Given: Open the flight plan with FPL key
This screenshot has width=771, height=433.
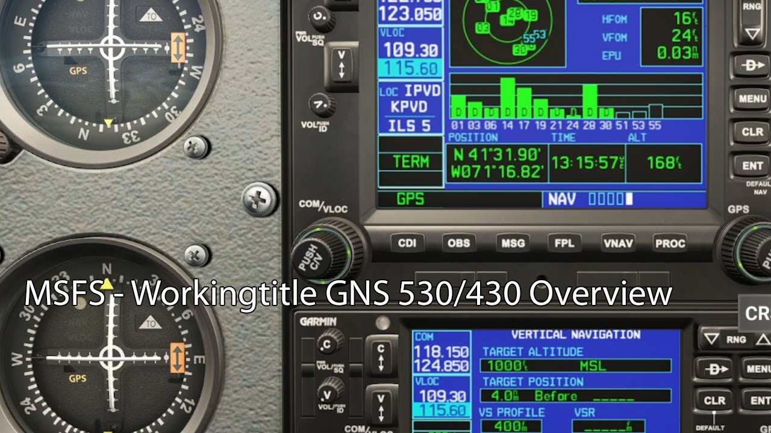Looking at the screenshot, I should 564,243.
